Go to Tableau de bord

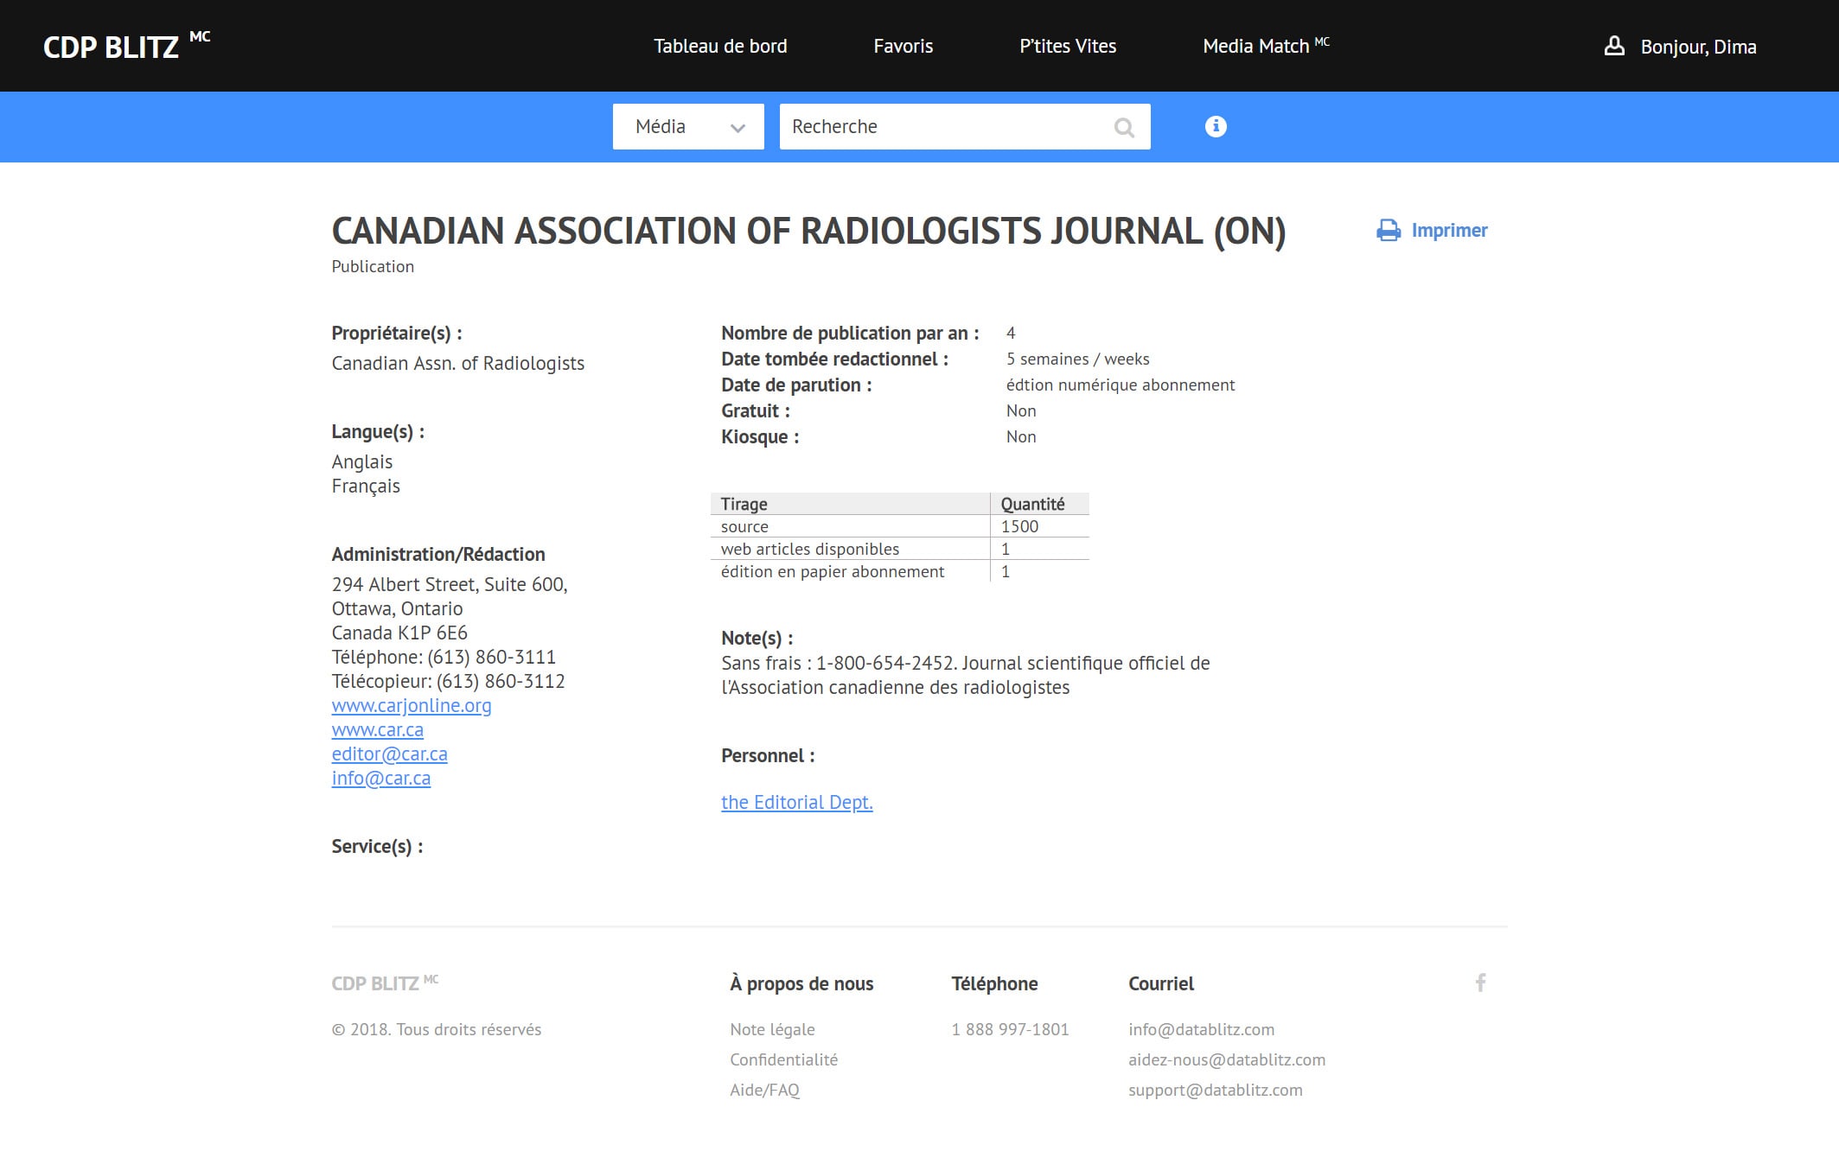click(x=720, y=46)
